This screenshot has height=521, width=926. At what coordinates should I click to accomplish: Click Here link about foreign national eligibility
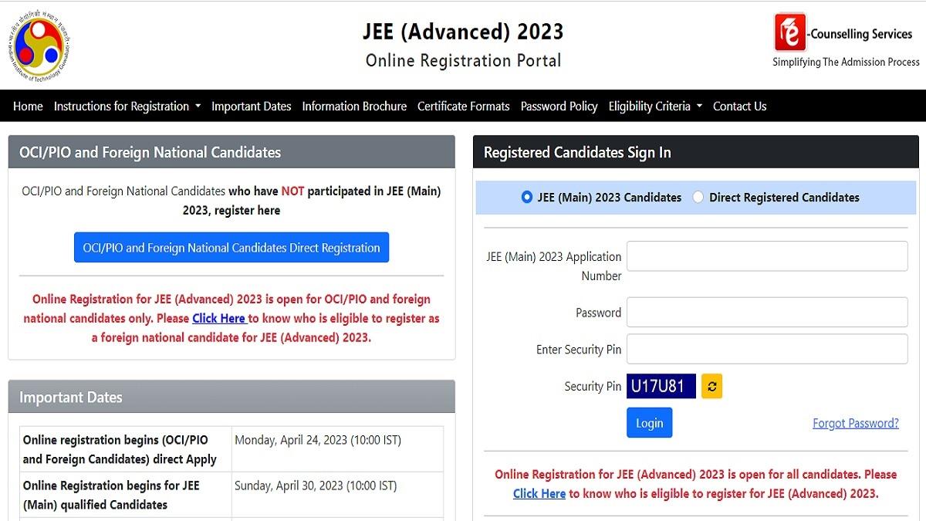tap(219, 318)
